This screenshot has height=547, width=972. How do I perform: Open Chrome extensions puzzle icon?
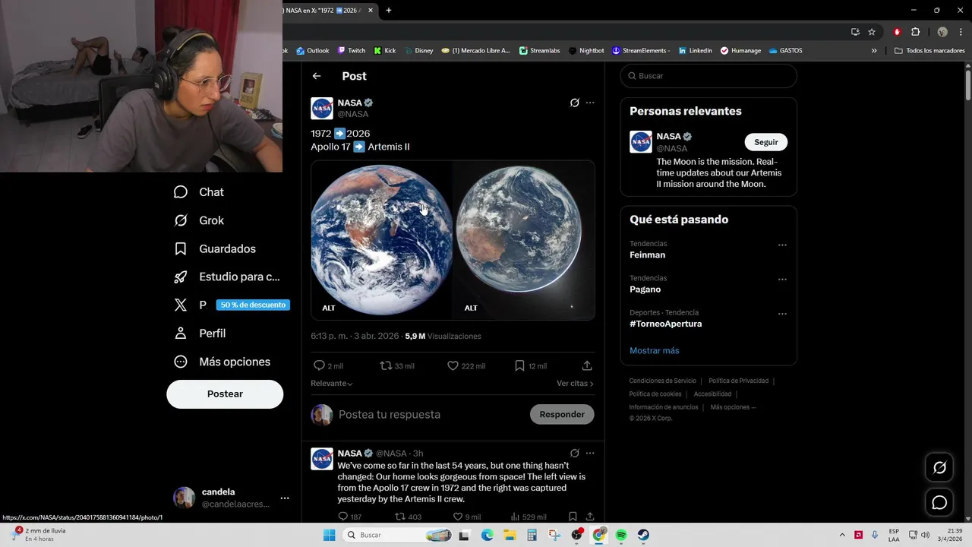click(915, 32)
